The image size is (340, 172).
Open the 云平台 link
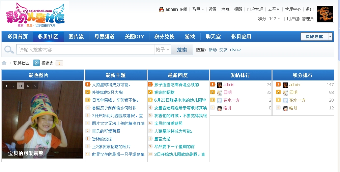tap(274, 9)
